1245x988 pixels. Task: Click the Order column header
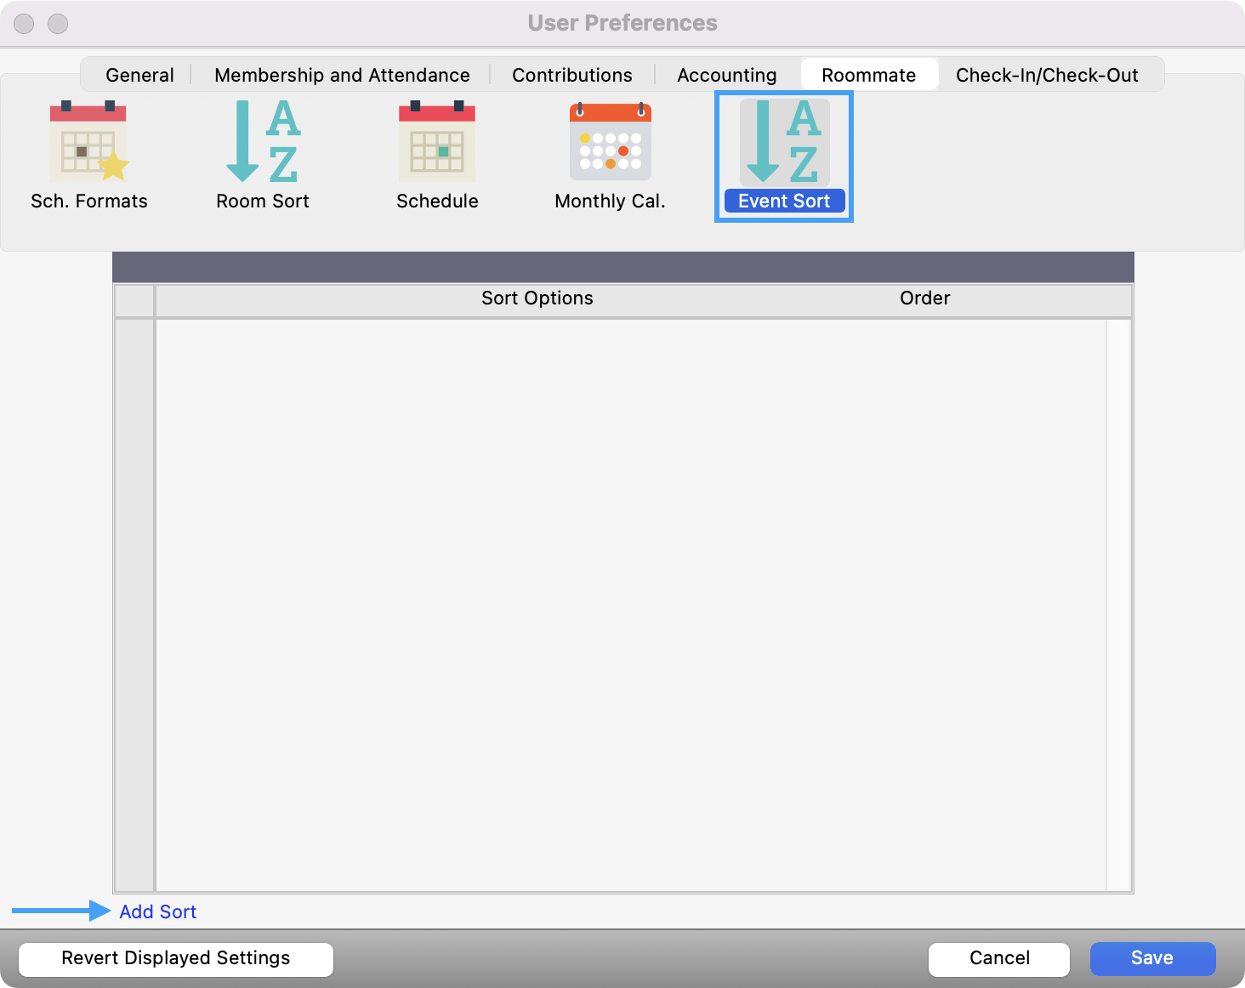[x=924, y=298]
